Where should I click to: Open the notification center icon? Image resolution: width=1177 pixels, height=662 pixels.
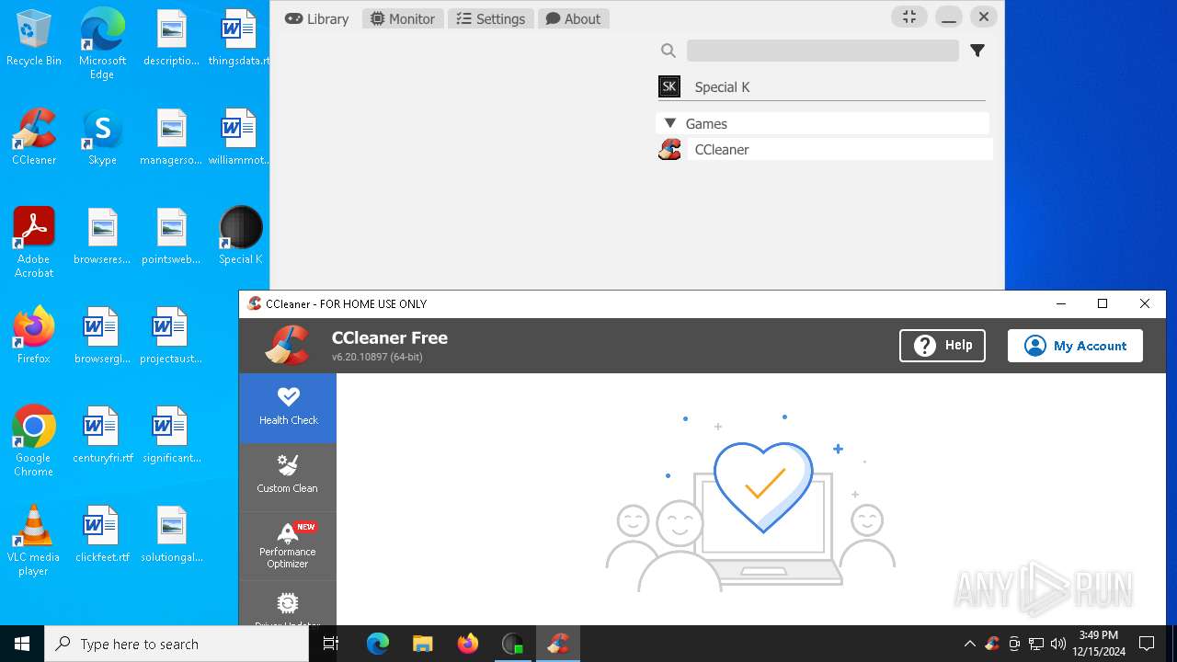click(1147, 644)
